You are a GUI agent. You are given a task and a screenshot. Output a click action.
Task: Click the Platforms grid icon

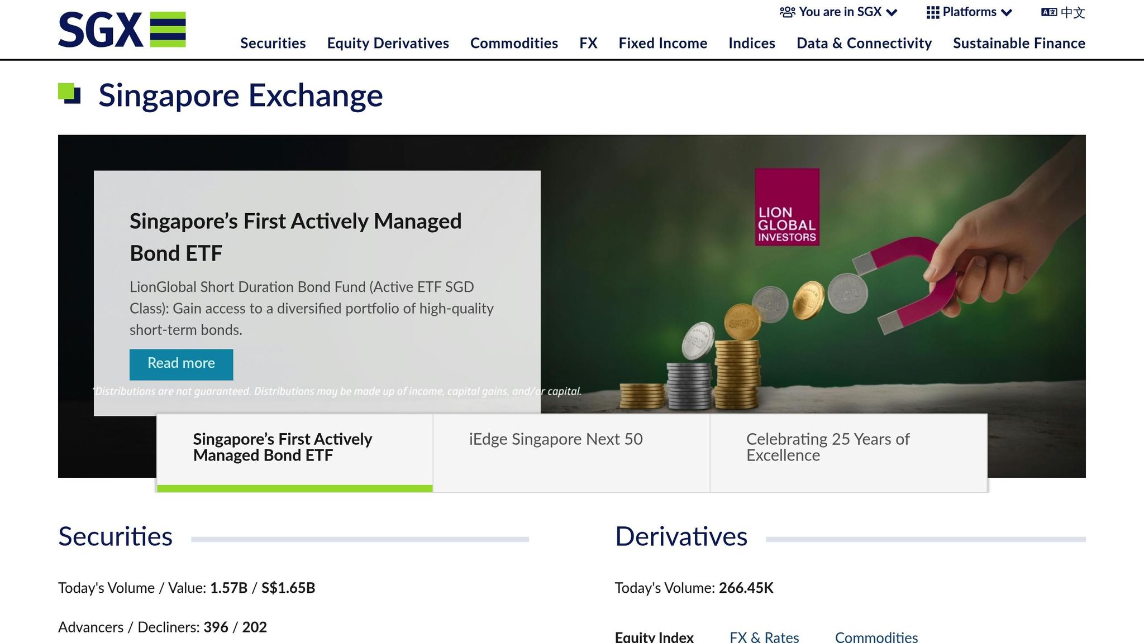(x=932, y=12)
